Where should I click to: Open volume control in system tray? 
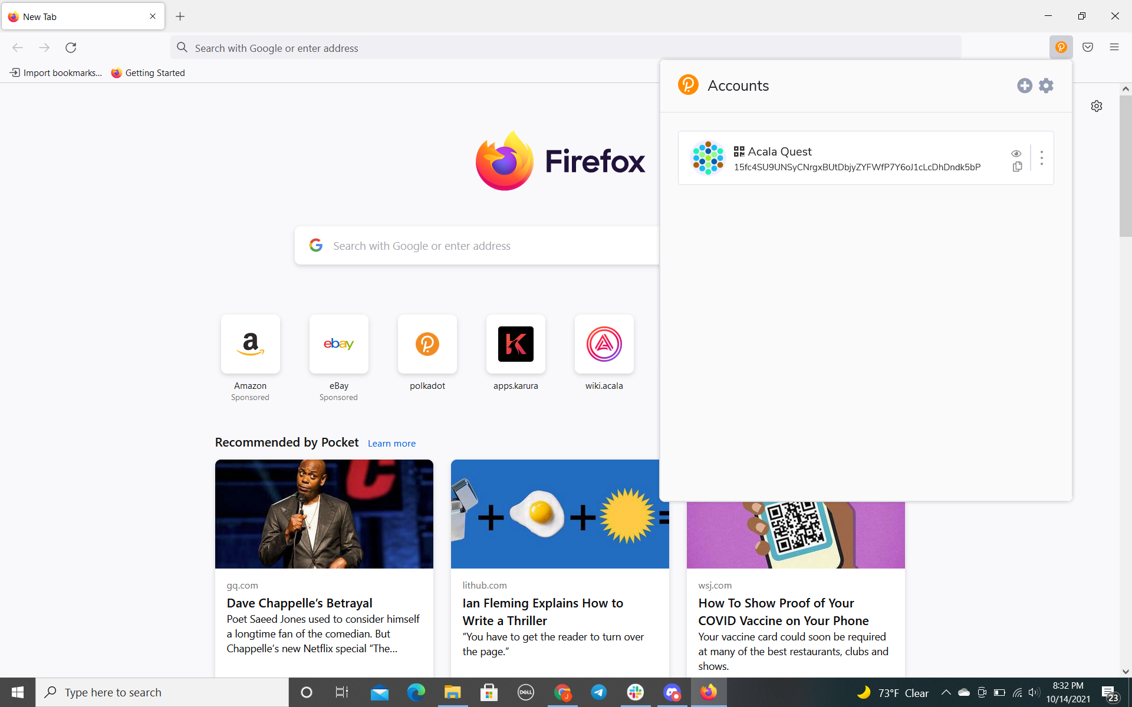[x=1034, y=692]
